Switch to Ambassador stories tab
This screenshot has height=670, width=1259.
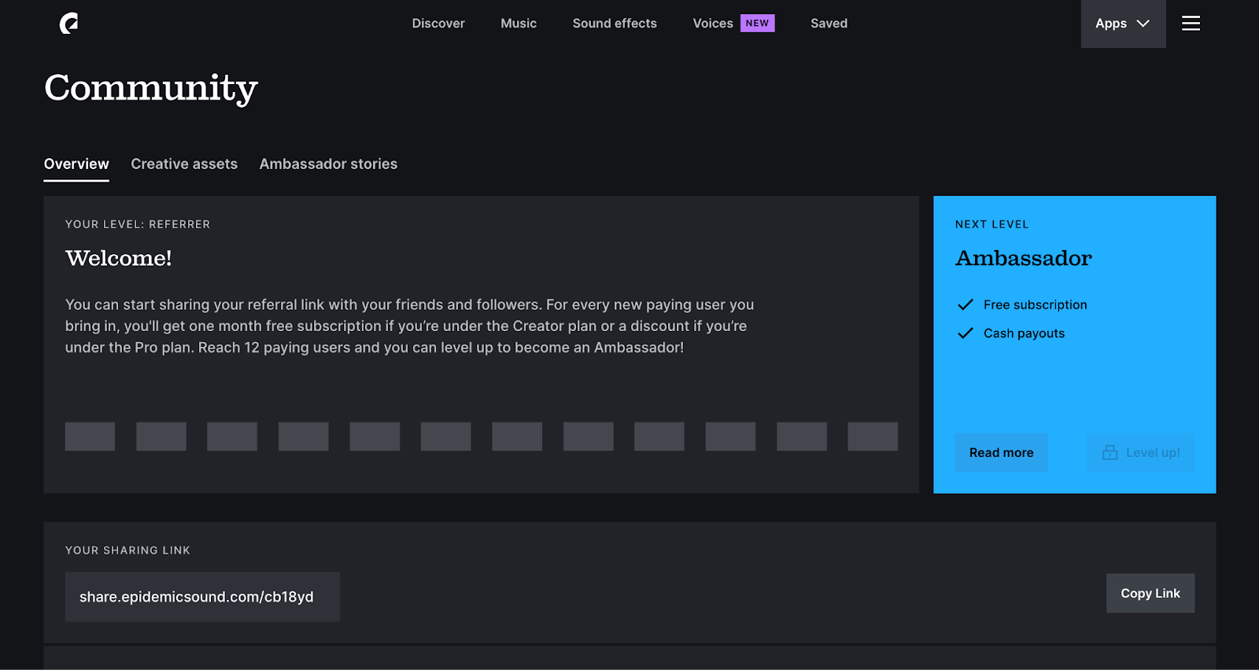[328, 164]
